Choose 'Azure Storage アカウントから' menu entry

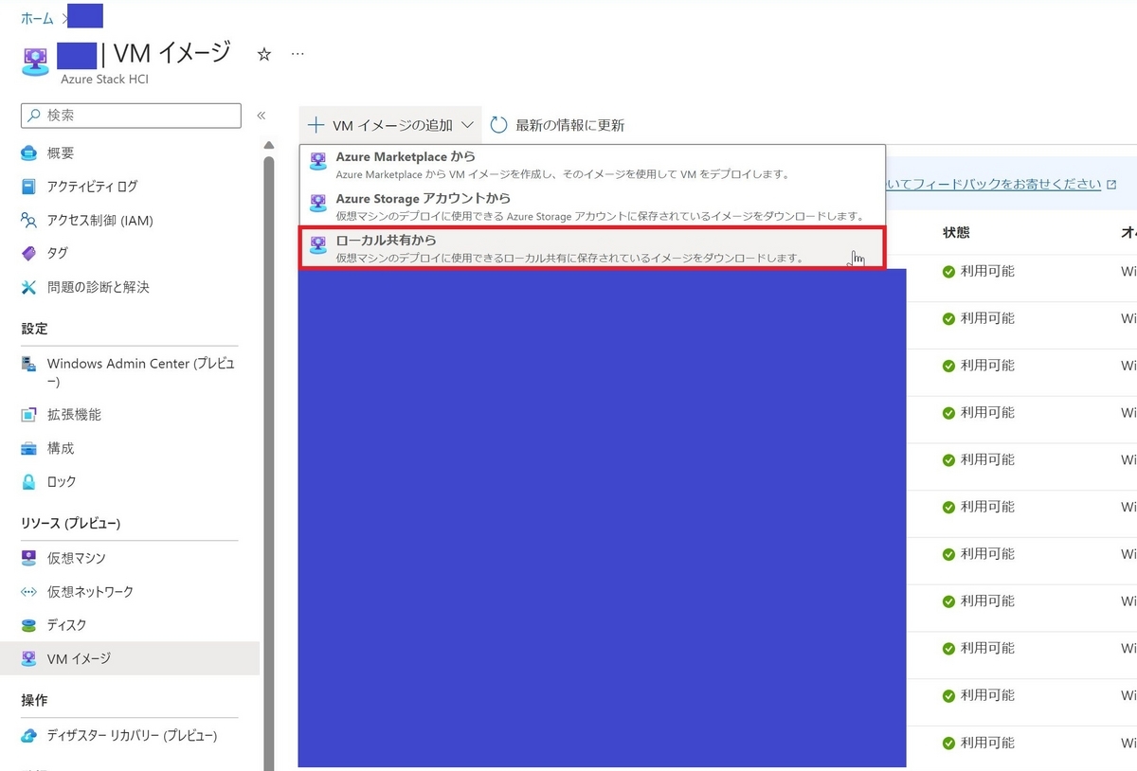coord(592,206)
